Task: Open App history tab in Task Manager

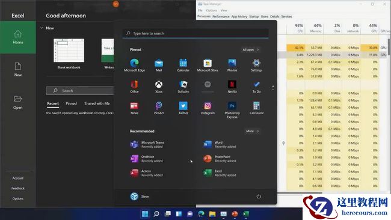Action: (x=239, y=16)
